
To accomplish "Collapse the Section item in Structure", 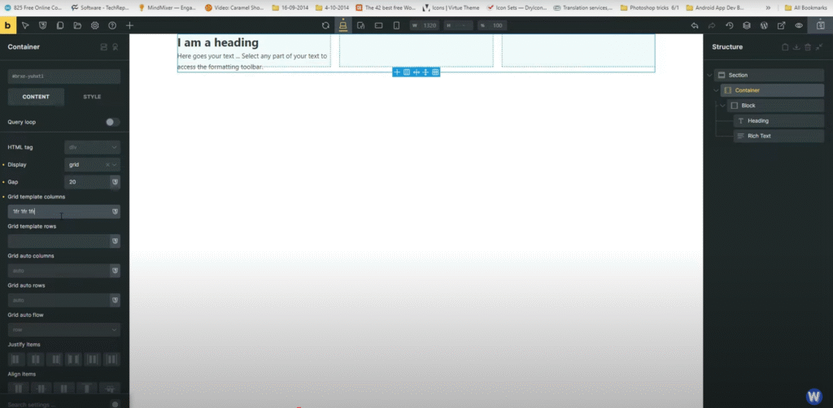I will click(710, 75).
